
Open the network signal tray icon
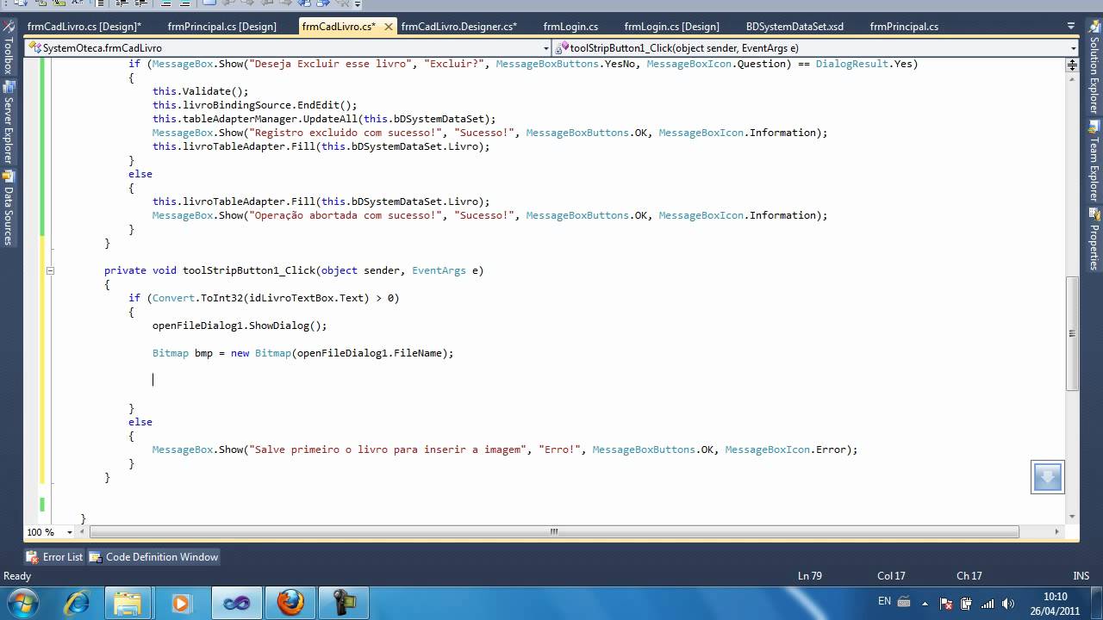987,603
